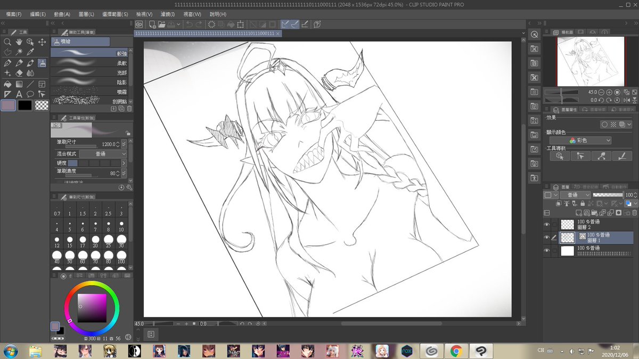Expand 筆刷濃度 dynamics options button
Screen dimensions: 639x359
124,173
